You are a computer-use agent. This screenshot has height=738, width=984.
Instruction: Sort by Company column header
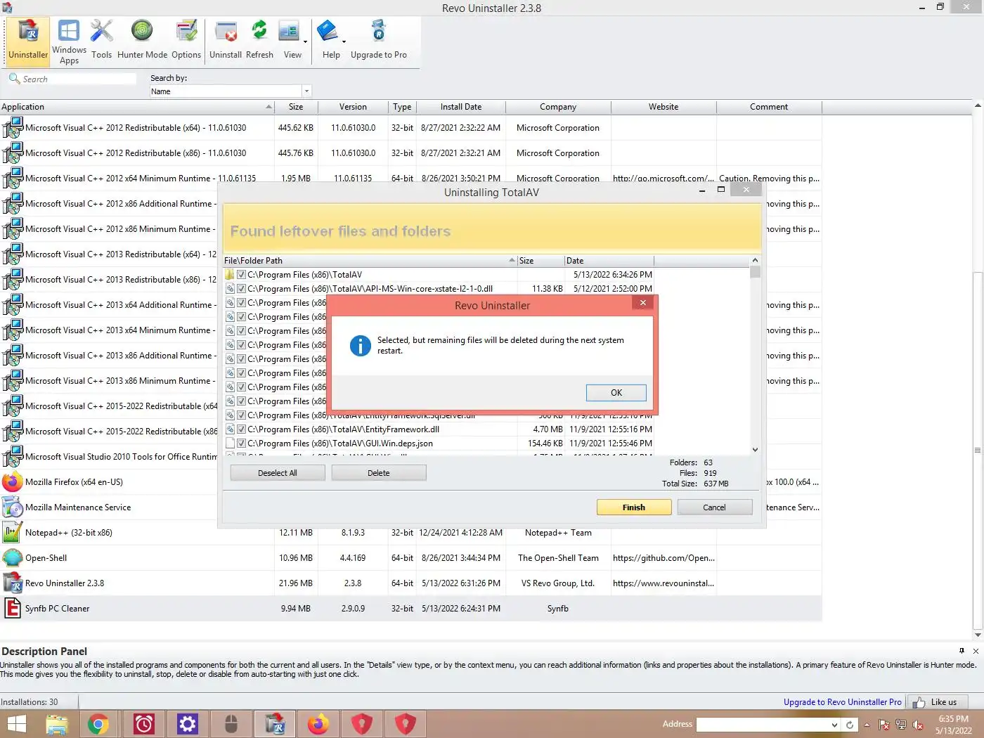coord(558,107)
